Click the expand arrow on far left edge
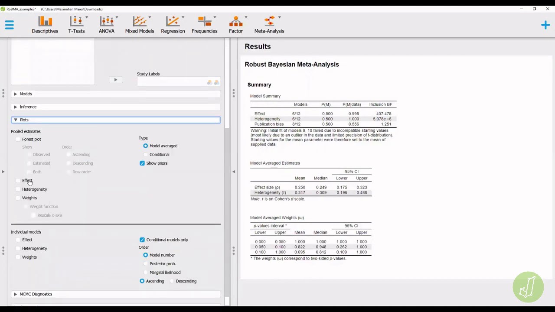The height and width of the screenshot is (312, 555). click(x=3, y=172)
